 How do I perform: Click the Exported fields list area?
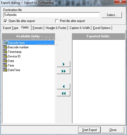click(x=99, y=81)
